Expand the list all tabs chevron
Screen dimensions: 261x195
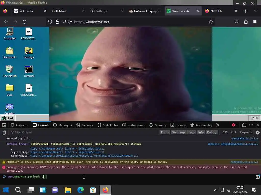pyautogui.click(x=256, y=11)
